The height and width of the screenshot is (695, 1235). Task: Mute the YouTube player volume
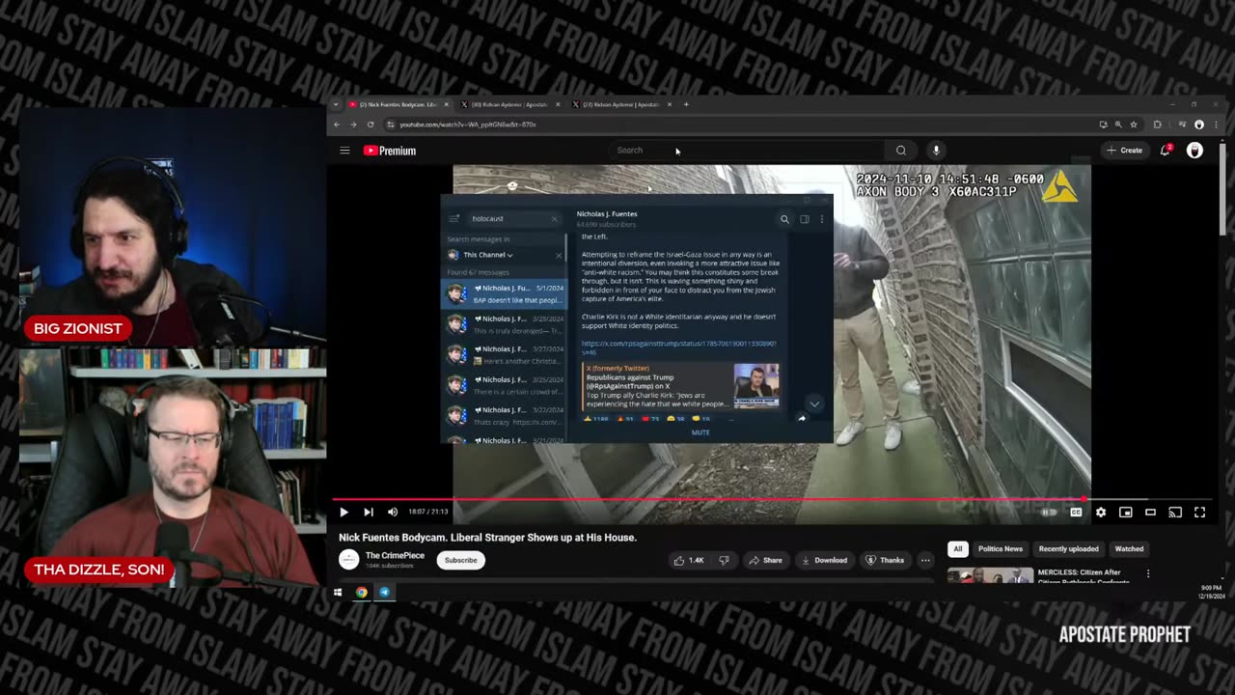coord(393,513)
